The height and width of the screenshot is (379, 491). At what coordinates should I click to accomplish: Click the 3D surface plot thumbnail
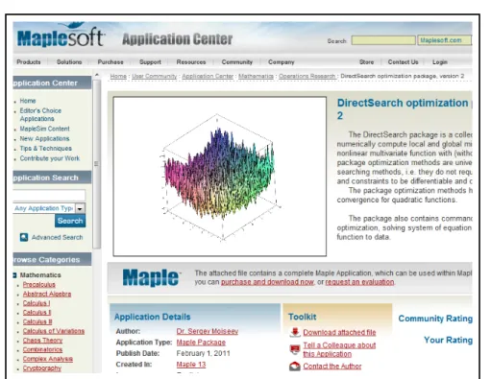point(220,177)
